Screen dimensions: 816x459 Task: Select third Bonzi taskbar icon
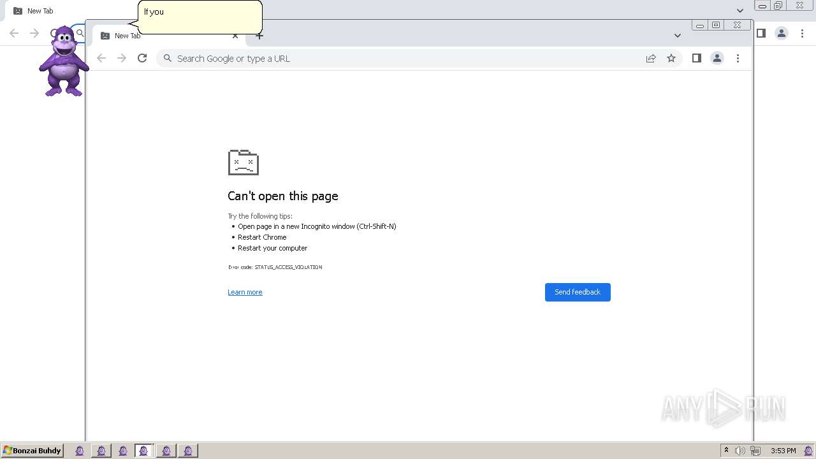click(123, 451)
